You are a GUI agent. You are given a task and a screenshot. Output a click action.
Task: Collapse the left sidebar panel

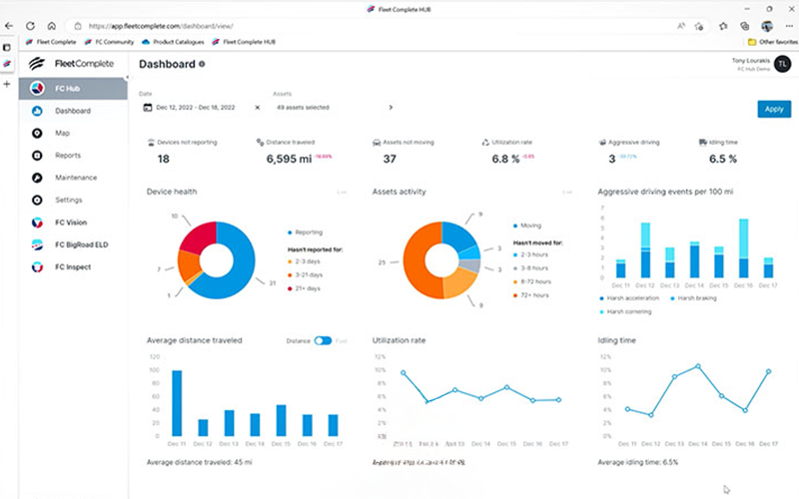click(x=126, y=77)
